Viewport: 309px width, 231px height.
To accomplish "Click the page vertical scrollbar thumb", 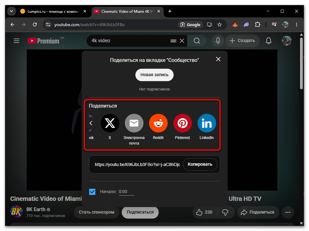I will (301, 63).
